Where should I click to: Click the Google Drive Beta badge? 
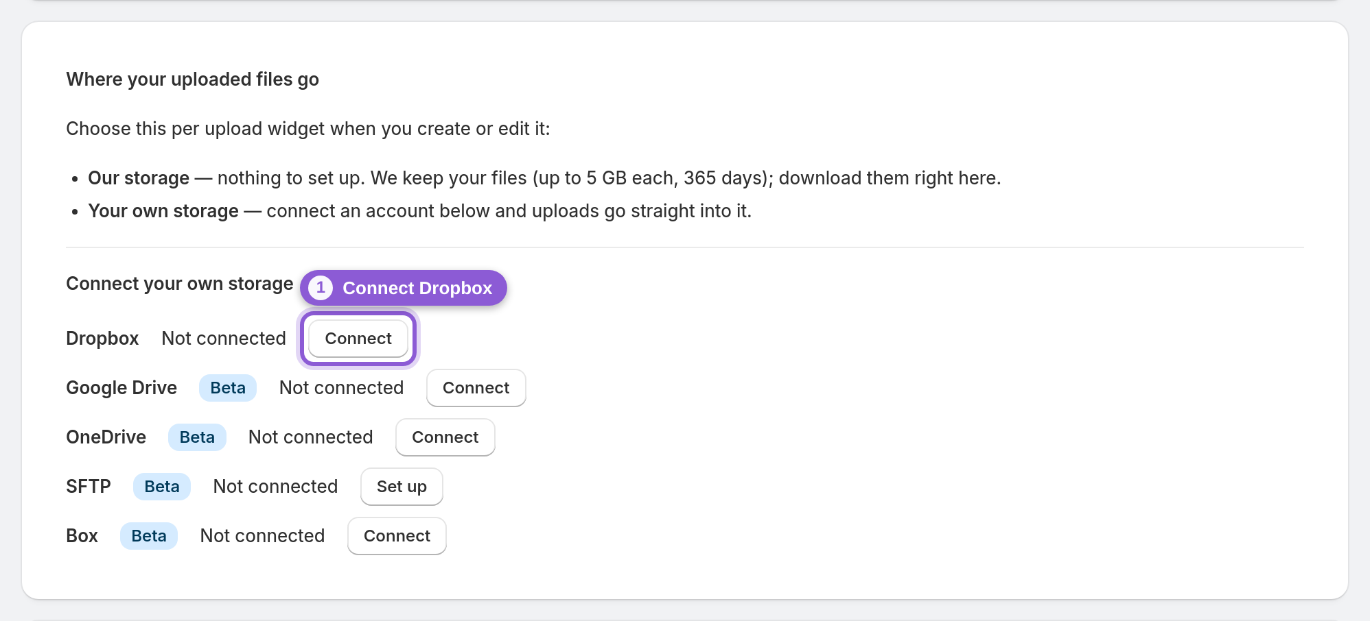228,388
